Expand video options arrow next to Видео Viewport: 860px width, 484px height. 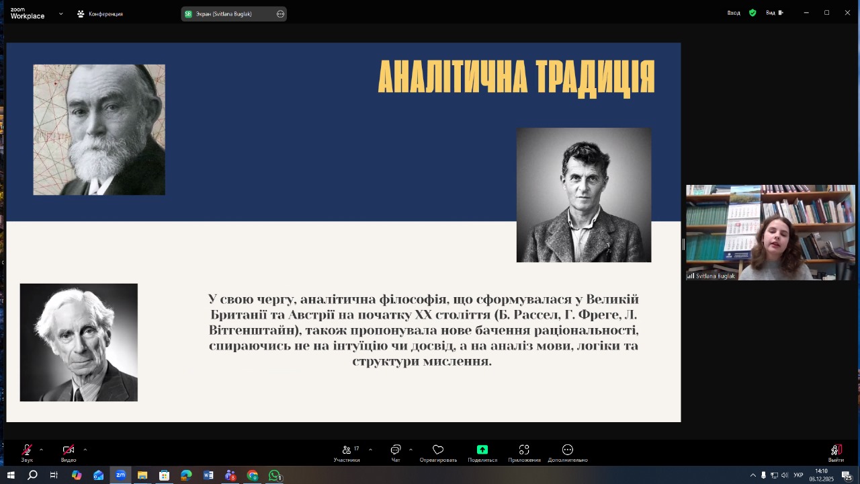pyautogui.click(x=85, y=450)
